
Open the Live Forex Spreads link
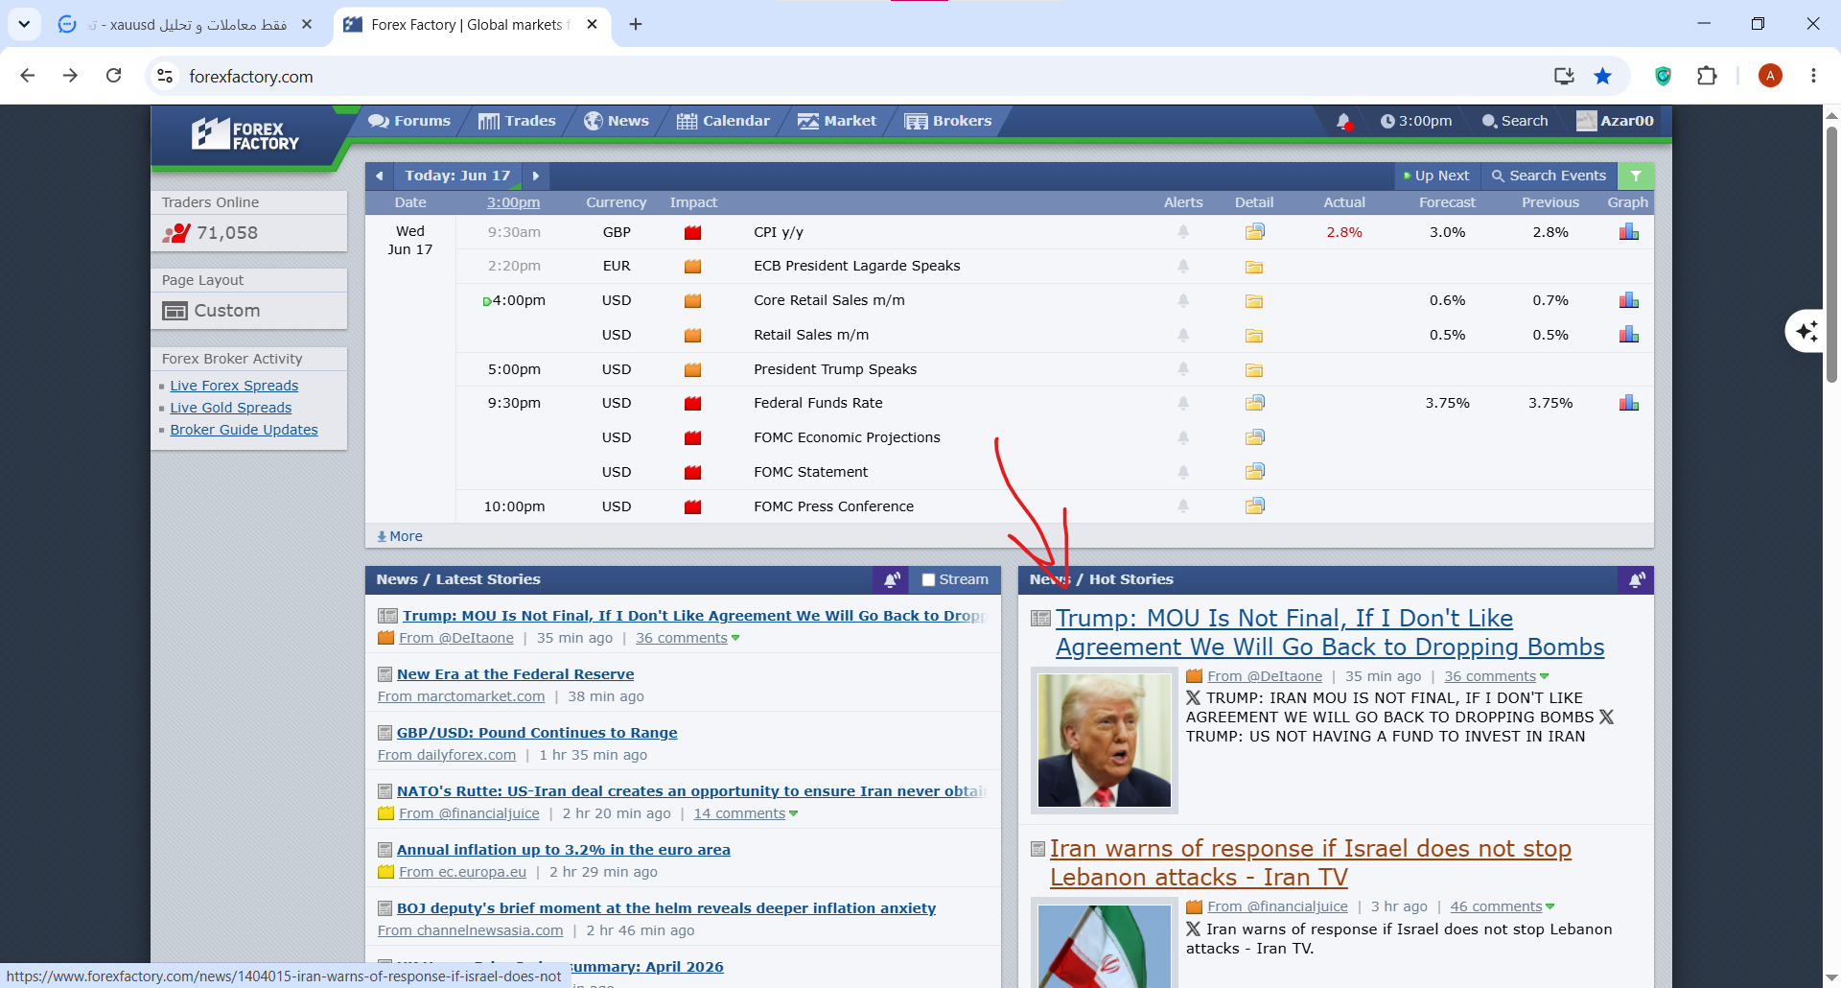point(234,386)
